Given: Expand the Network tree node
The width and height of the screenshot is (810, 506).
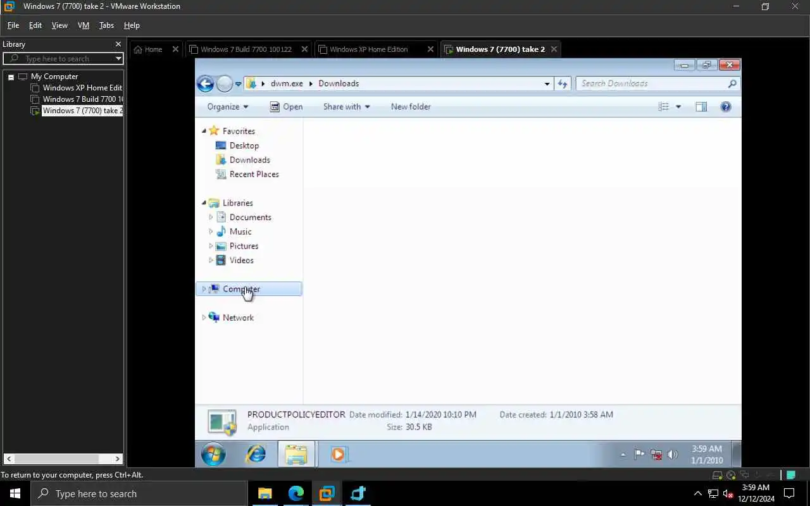Looking at the screenshot, I should pyautogui.click(x=204, y=318).
